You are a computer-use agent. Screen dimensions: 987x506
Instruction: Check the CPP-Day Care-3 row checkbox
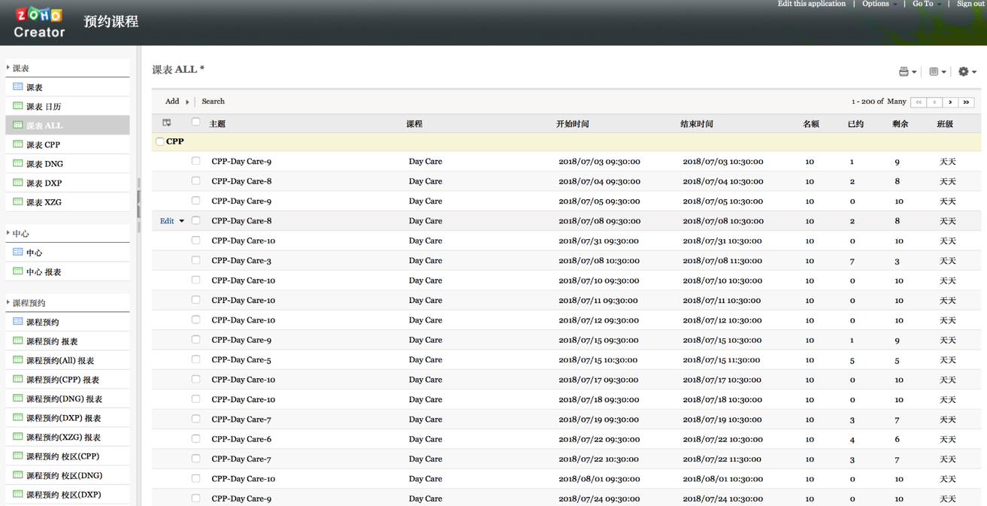(x=195, y=260)
